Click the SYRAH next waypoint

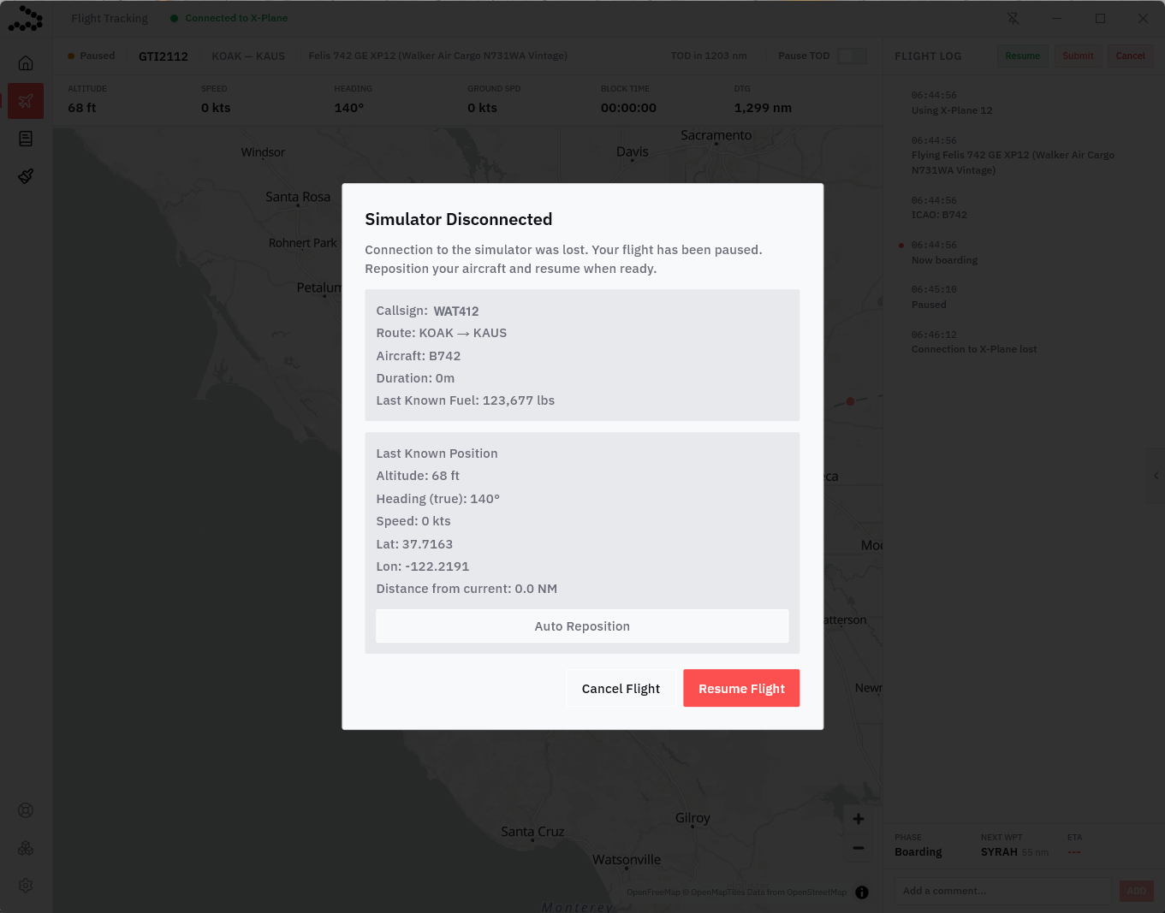tap(999, 852)
